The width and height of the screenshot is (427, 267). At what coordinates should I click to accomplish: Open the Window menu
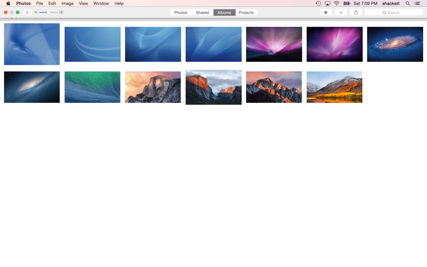point(101,3)
